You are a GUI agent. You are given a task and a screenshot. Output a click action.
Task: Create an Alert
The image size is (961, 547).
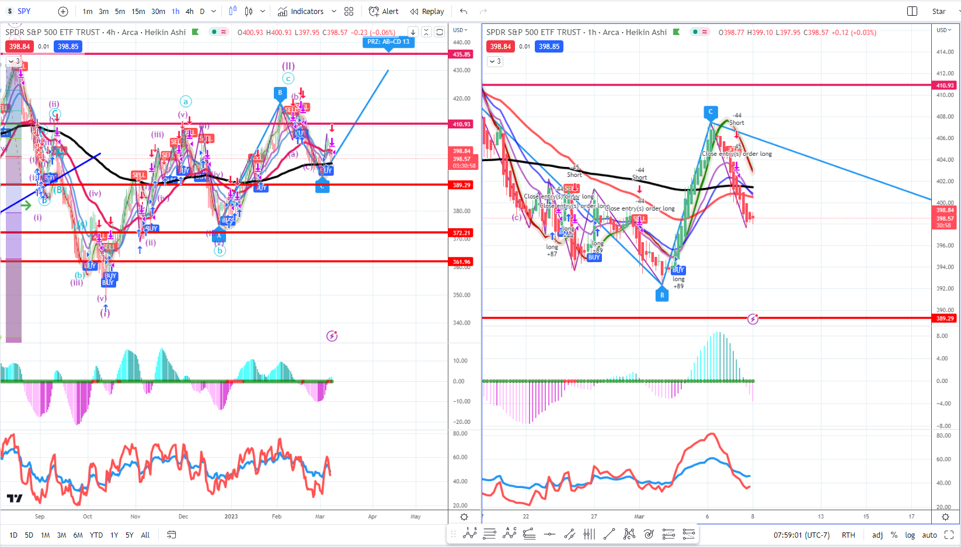coord(384,11)
